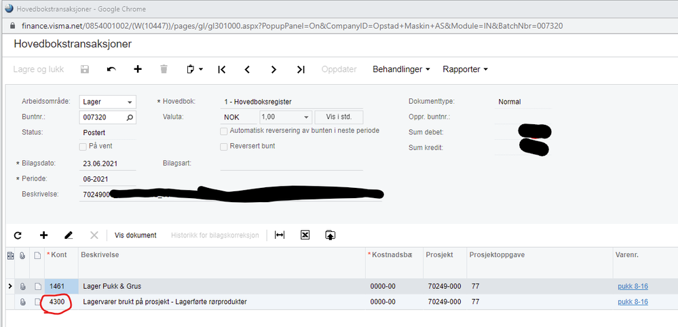Click the trash delete icon
The image size is (678, 327).
pyautogui.click(x=164, y=69)
